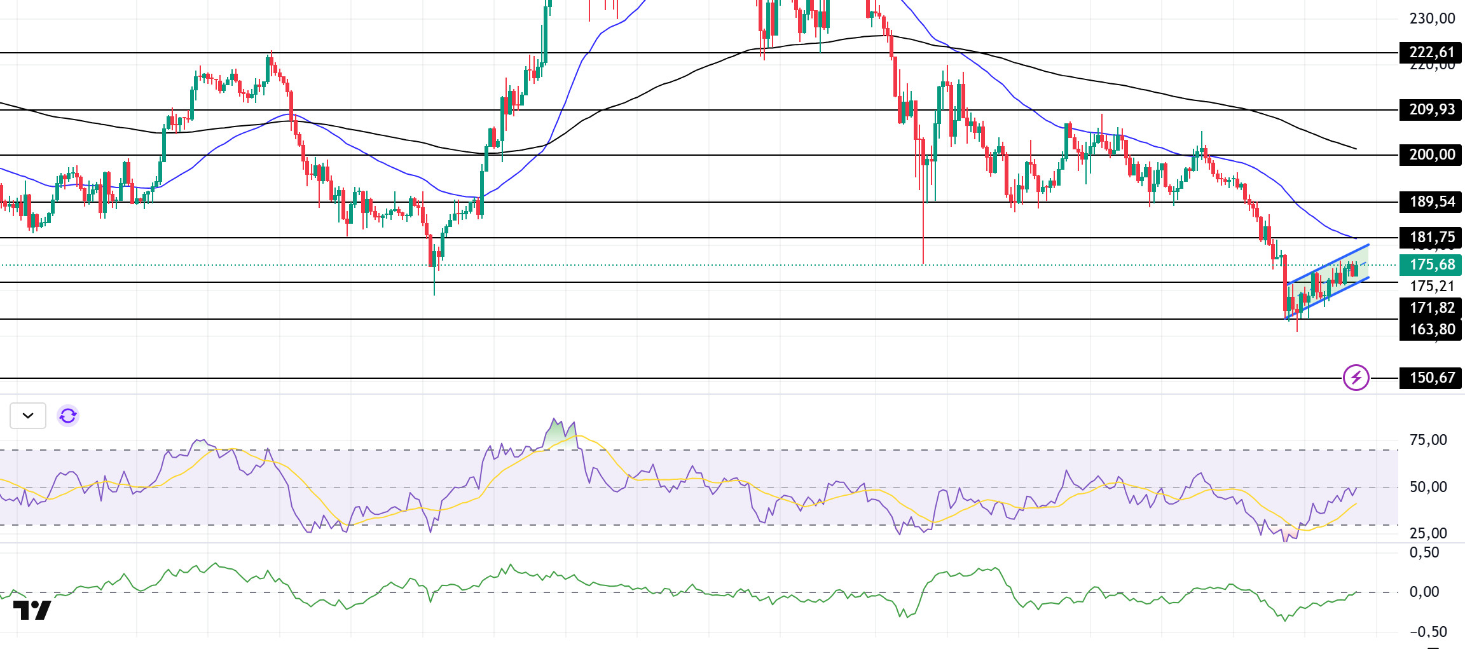The height and width of the screenshot is (649, 1465).
Task: Click the RSI 25,00 scale value
Action: coord(1428,533)
